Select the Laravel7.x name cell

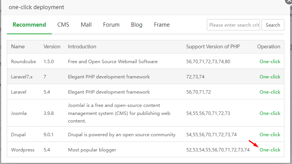pos(22,77)
